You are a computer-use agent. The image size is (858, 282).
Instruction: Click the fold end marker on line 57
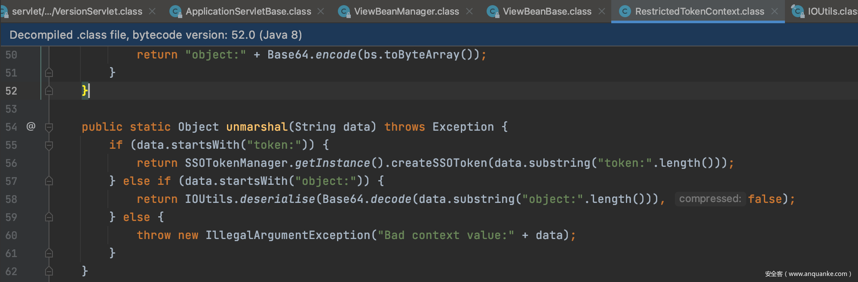(49, 181)
